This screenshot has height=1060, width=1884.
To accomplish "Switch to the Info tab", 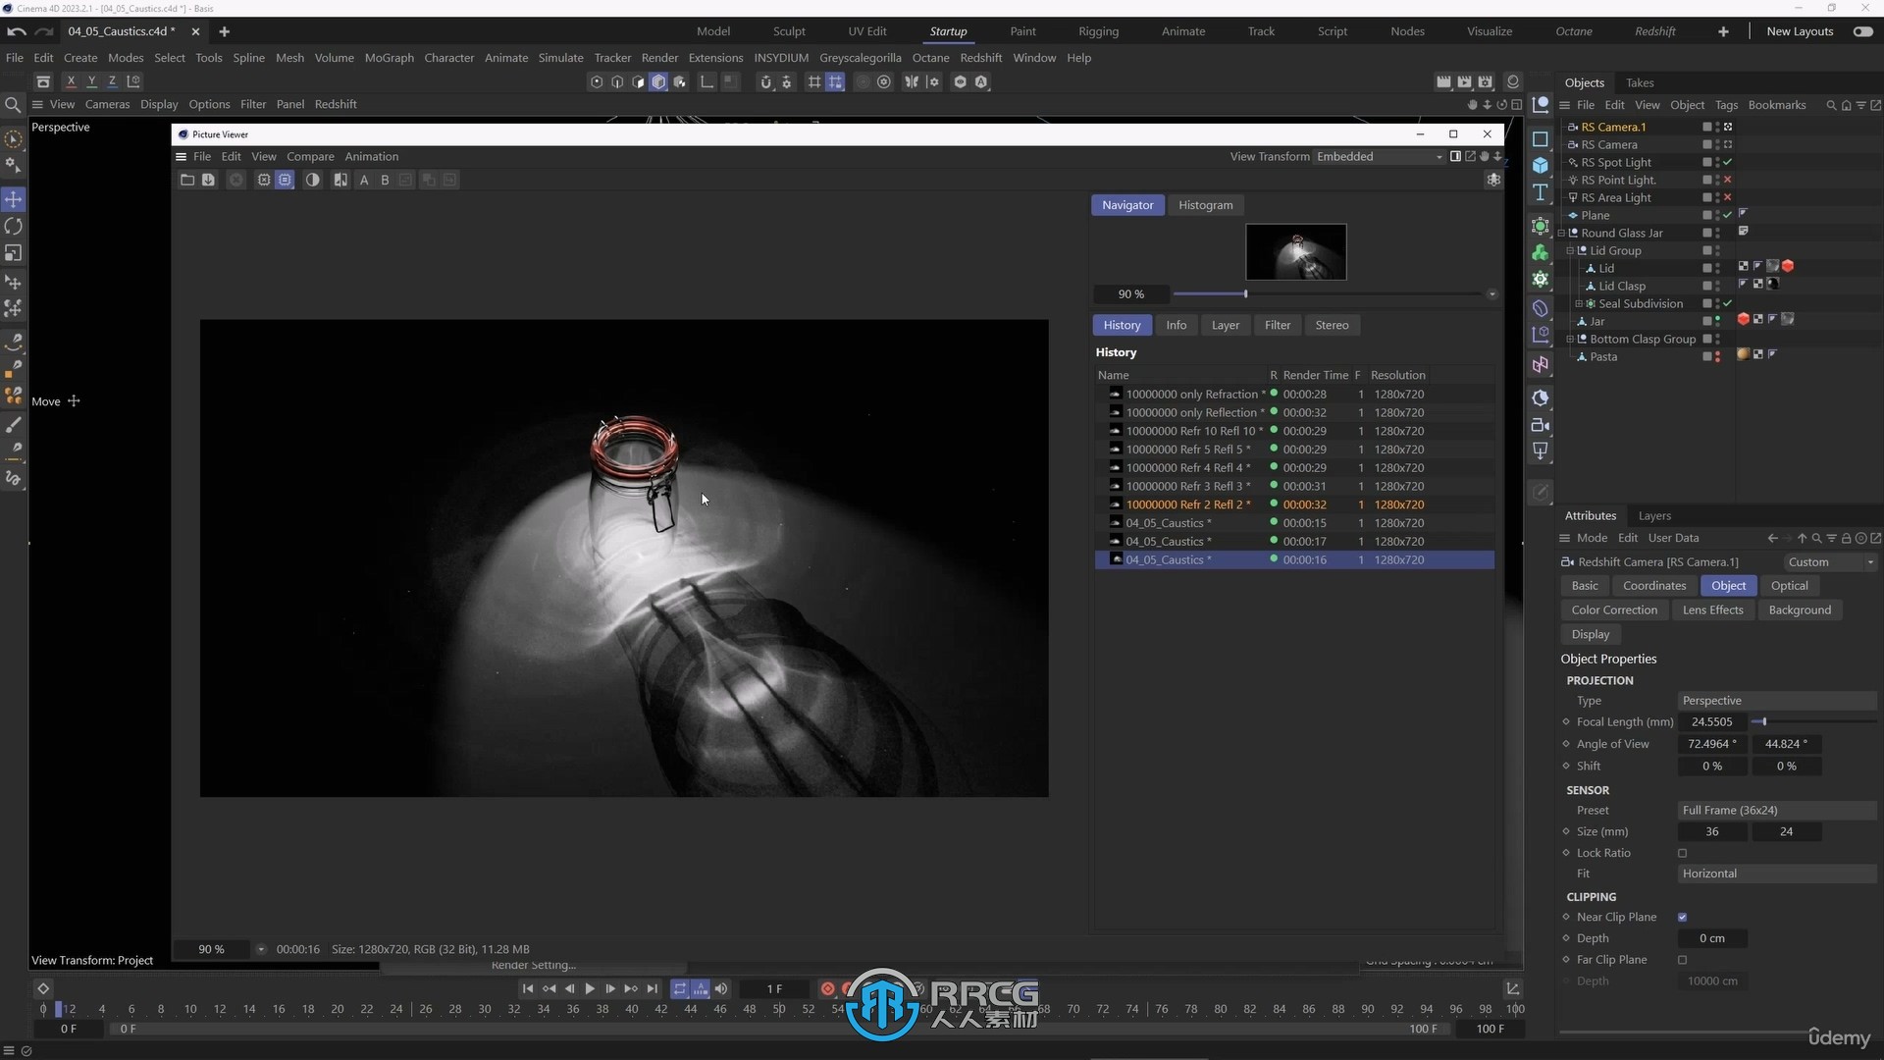I will tap(1176, 325).
